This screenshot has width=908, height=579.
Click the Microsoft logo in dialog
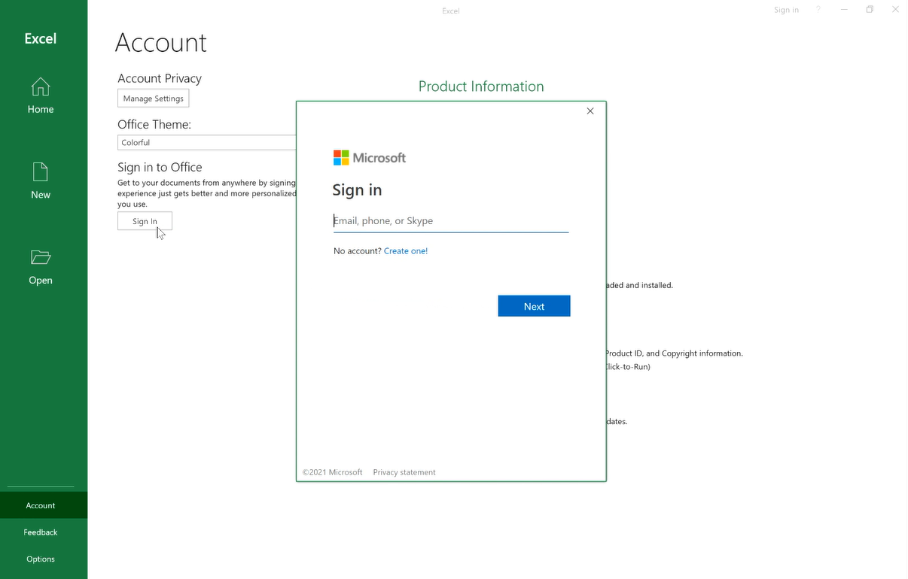tap(369, 158)
